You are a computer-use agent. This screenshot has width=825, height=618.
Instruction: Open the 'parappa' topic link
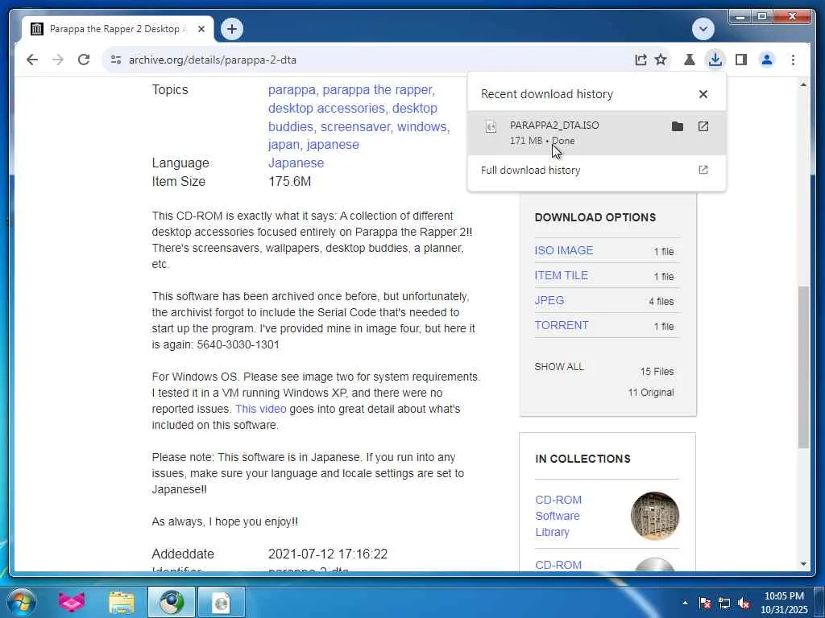click(x=292, y=90)
